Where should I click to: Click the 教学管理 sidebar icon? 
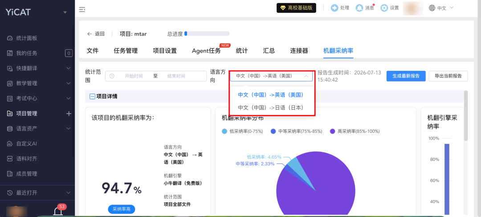pos(10,83)
